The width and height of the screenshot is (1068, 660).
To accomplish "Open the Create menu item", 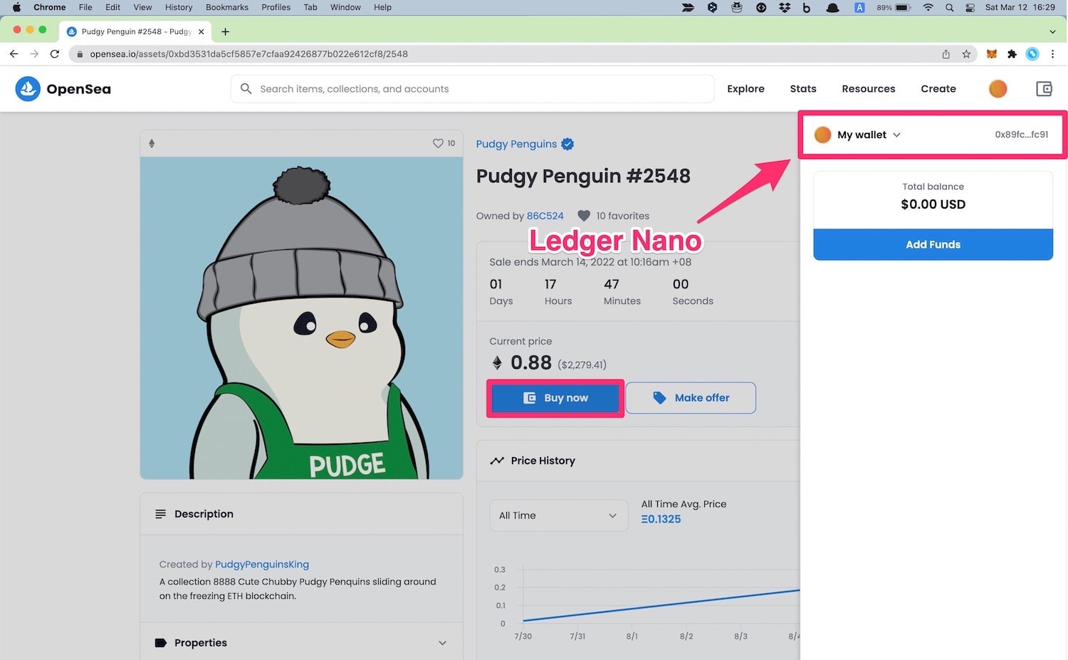I will (x=938, y=89).
